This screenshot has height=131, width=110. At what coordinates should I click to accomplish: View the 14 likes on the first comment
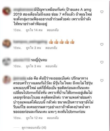pyautogui.click(x=34, y=30)
